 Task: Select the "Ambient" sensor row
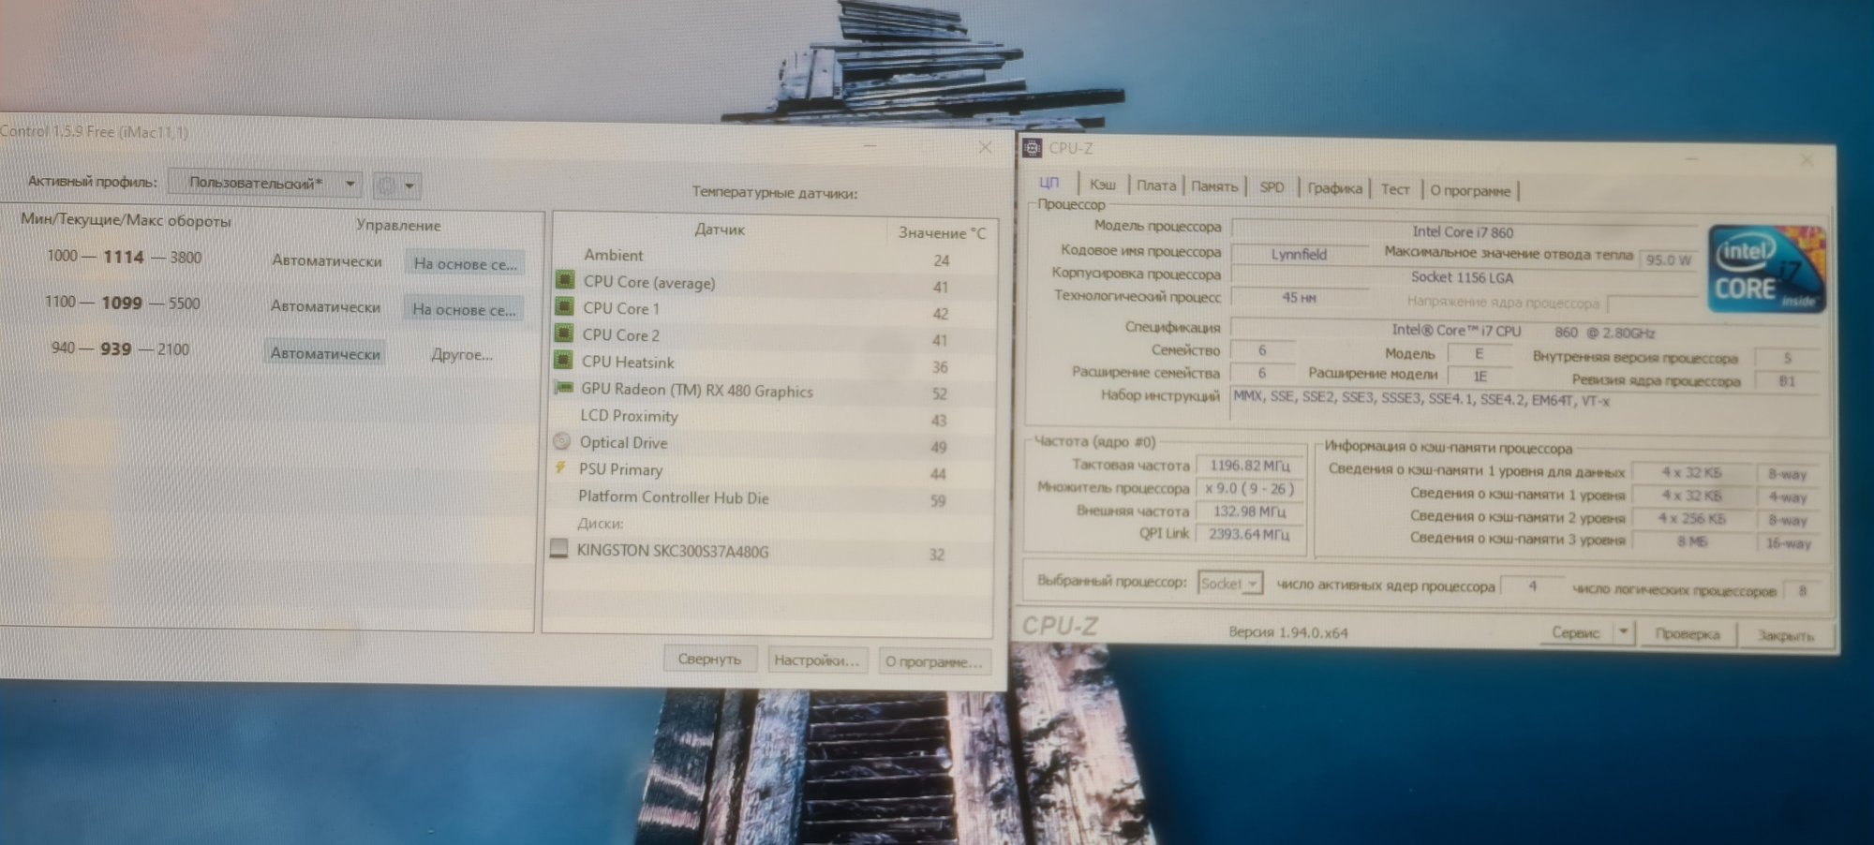click(x=773, y=257)
